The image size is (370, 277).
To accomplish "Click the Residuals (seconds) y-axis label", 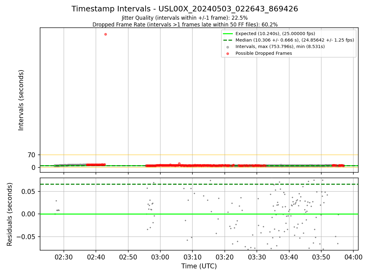I will coord(10,214).
